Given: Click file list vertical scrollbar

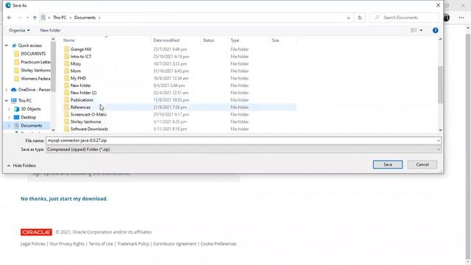Looking at the screenshot, I should (440, 85).
